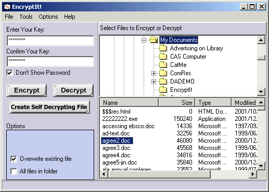This screenshot has width=269, height=192.
Task: Click the CAS Computer folder icon
Action: click(x=163, y=57)
